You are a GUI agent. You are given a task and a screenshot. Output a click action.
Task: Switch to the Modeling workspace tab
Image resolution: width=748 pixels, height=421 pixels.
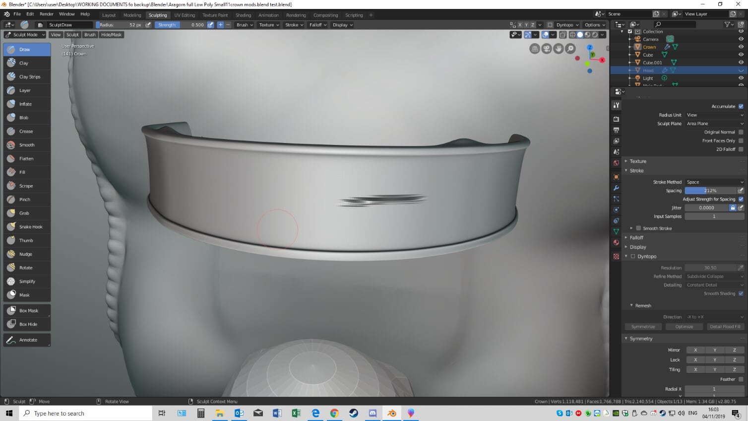pyautogui.click(x=132, y=15)
